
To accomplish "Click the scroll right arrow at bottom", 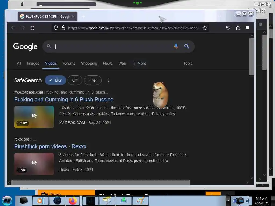I will [x=247, y=182].
